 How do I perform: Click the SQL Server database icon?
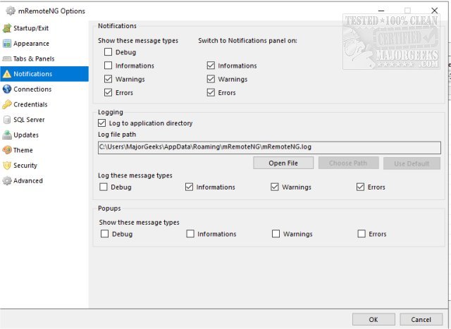click(x=7, y=120)
